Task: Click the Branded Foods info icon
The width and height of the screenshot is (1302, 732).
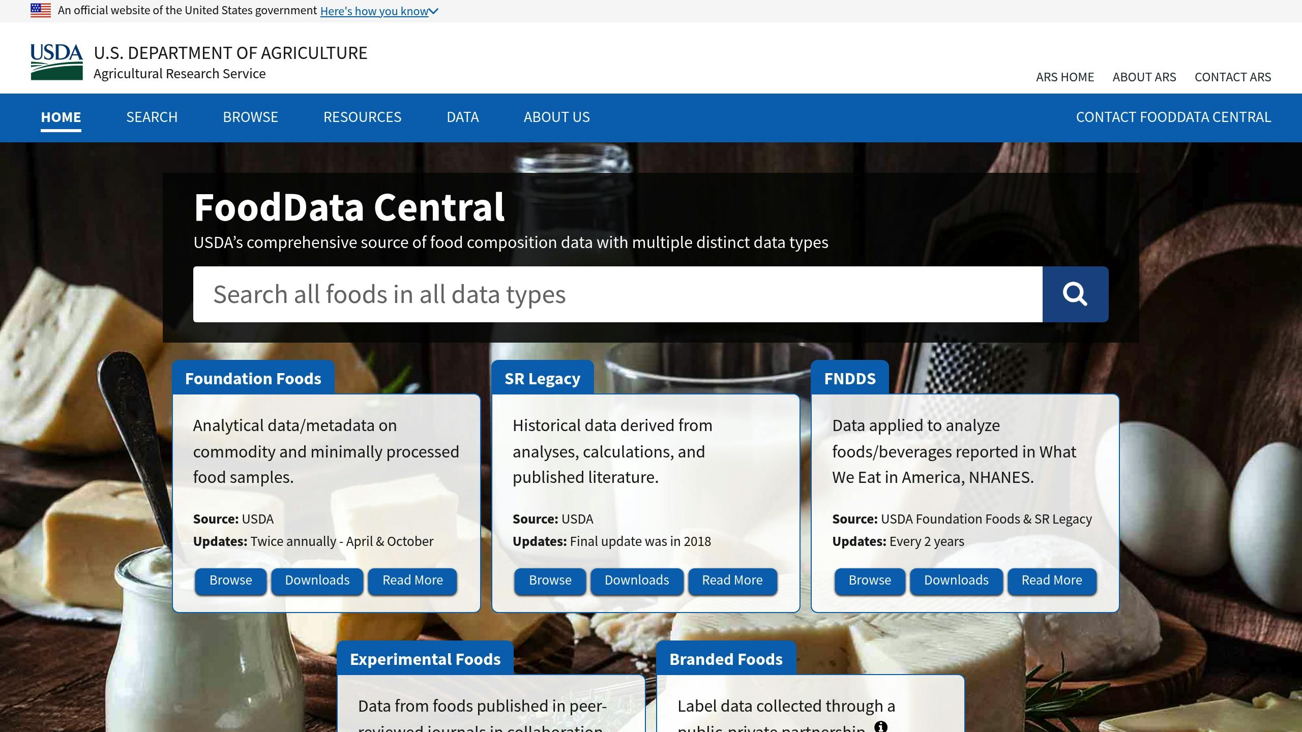Action: [880, 726]
